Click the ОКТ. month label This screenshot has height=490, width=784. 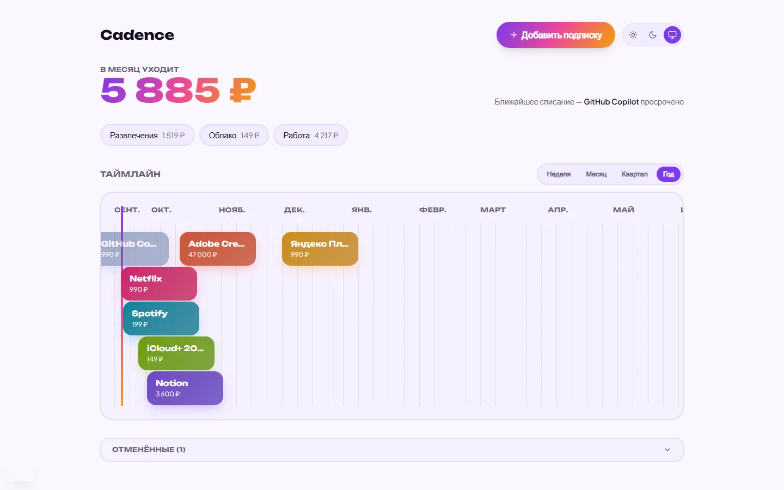[161, 210]
